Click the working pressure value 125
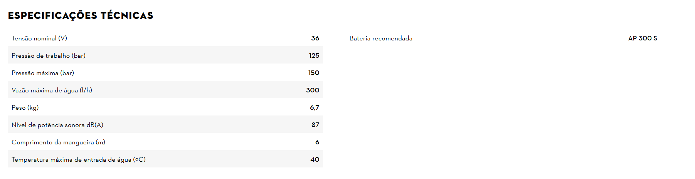The image size is (695, 179). pos(314,55)
